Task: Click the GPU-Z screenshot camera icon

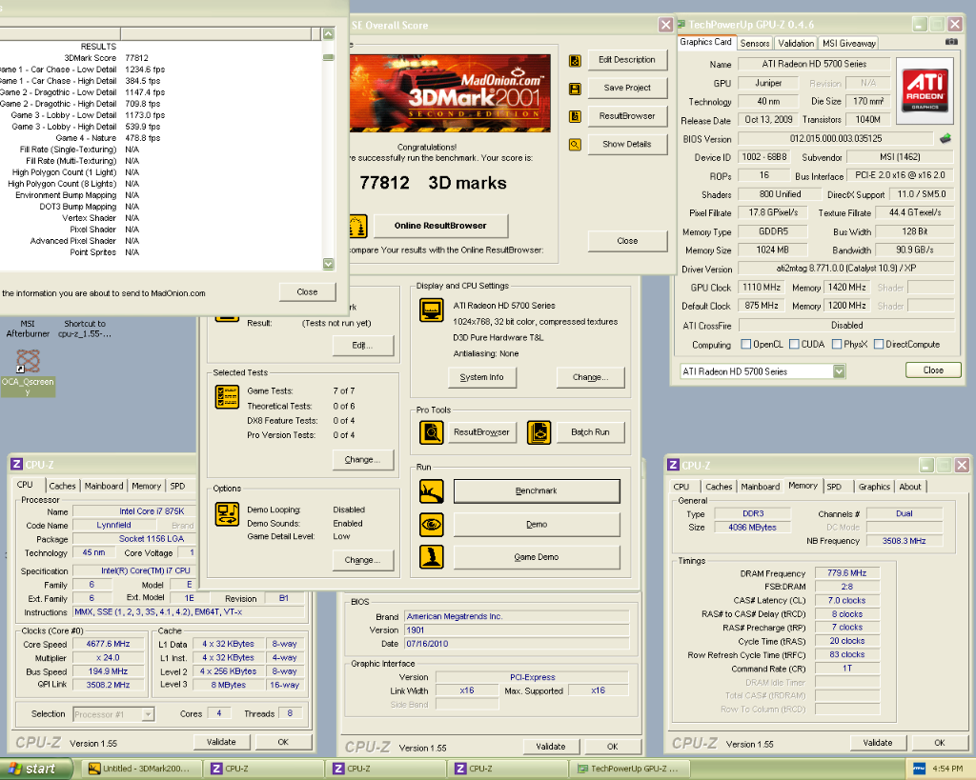Action: [x=951, y=42]
